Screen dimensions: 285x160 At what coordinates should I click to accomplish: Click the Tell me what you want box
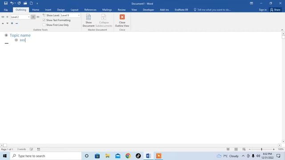tap(212, 10)
